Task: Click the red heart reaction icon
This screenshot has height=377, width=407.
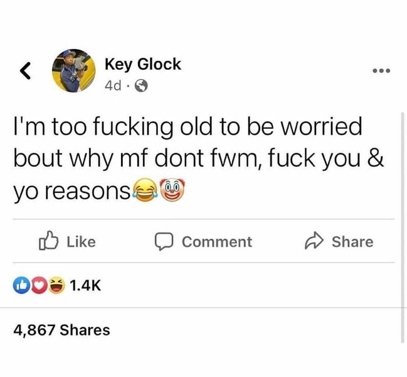Action: click(39, 285)
